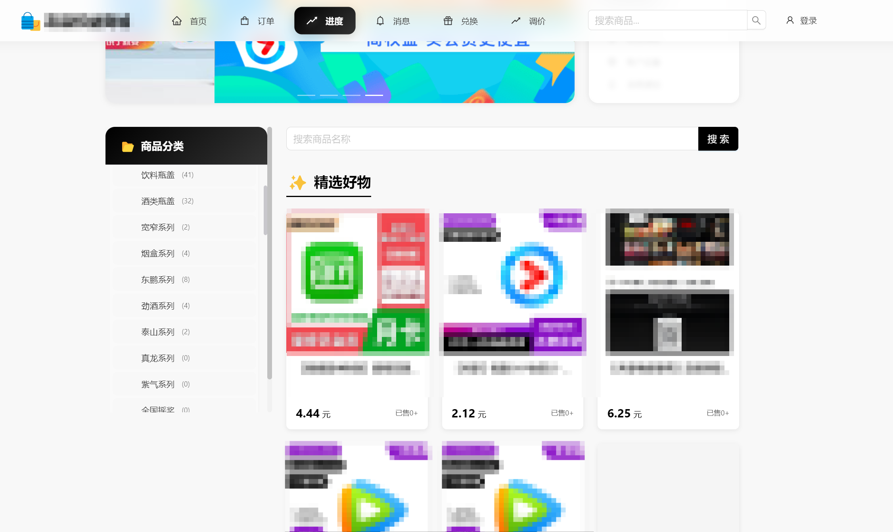
Task: Click the trend arrow icon beside 调价
Action: tap(516, 21)
